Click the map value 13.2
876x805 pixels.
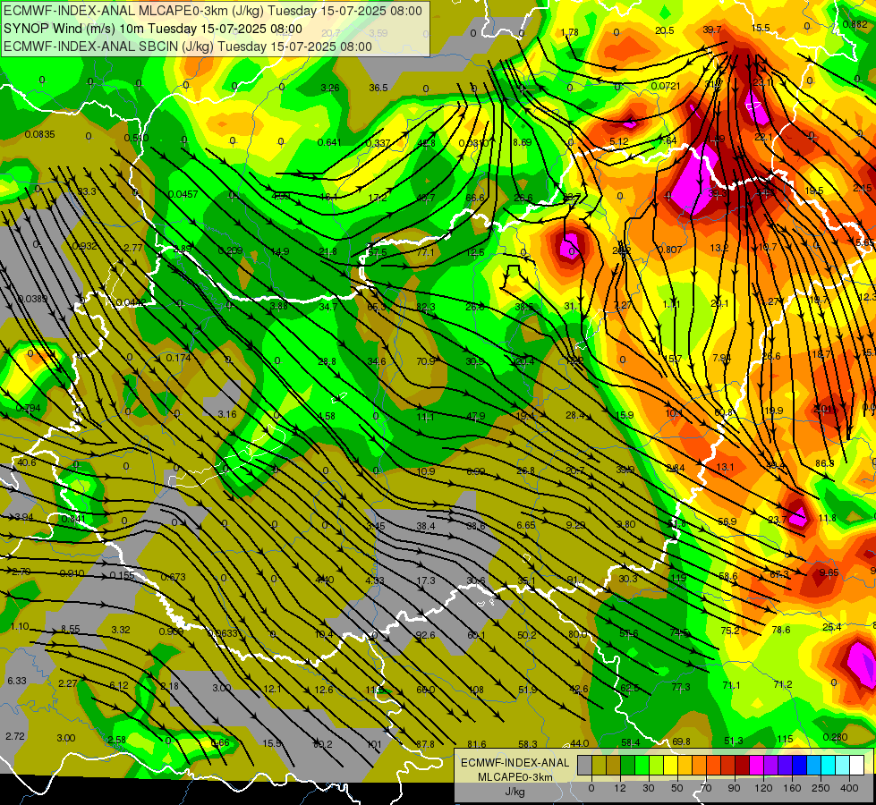pos(719,248)
